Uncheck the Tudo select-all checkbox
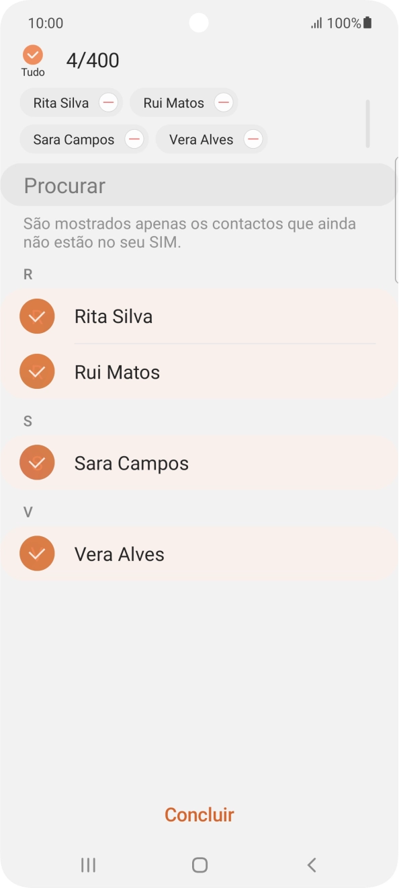Screen dimensions: 399x888 [32, 55]
